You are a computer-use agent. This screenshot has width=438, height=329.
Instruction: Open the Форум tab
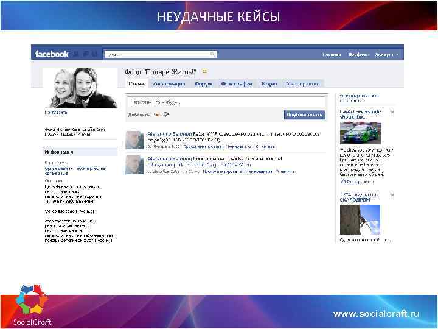203,83
